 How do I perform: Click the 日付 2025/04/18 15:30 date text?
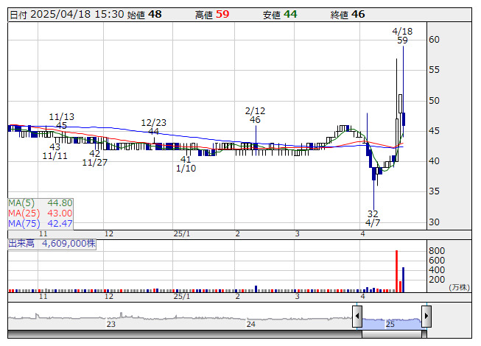(x=67, y=15)
